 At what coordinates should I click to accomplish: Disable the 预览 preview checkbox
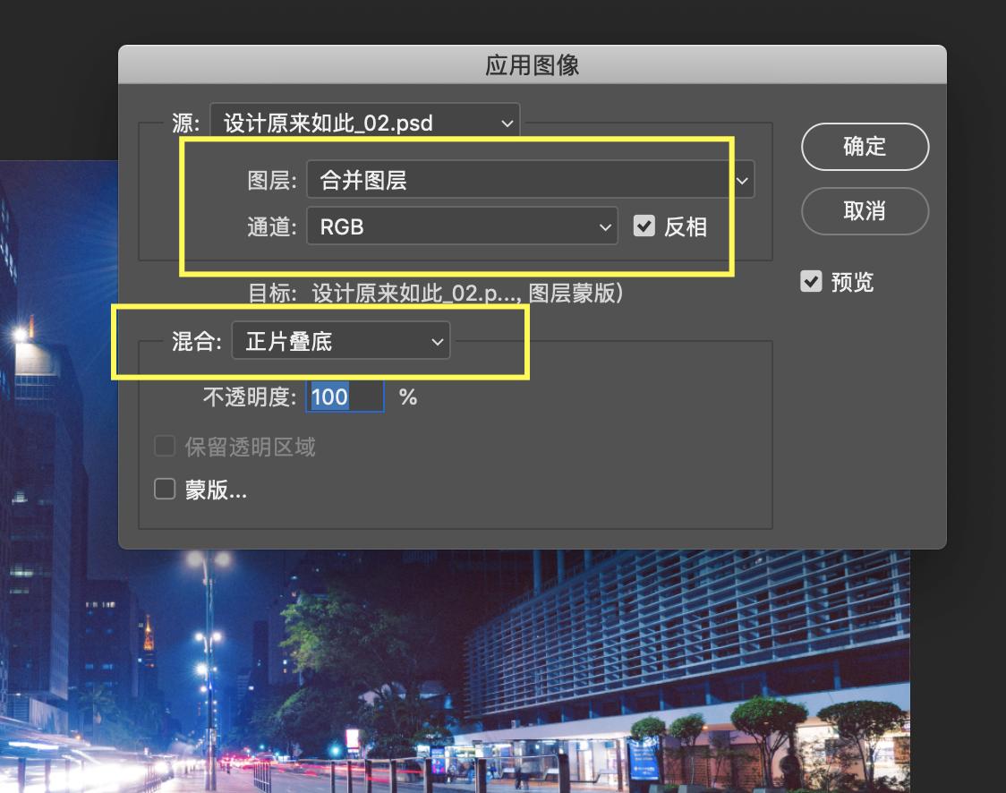811,281
